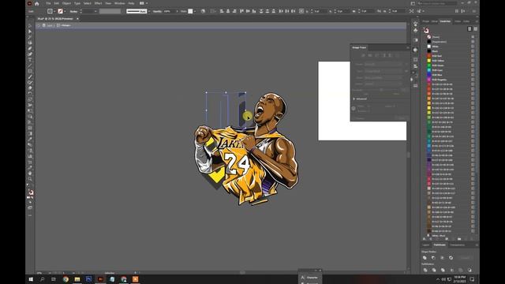Open the File menu

48,3
